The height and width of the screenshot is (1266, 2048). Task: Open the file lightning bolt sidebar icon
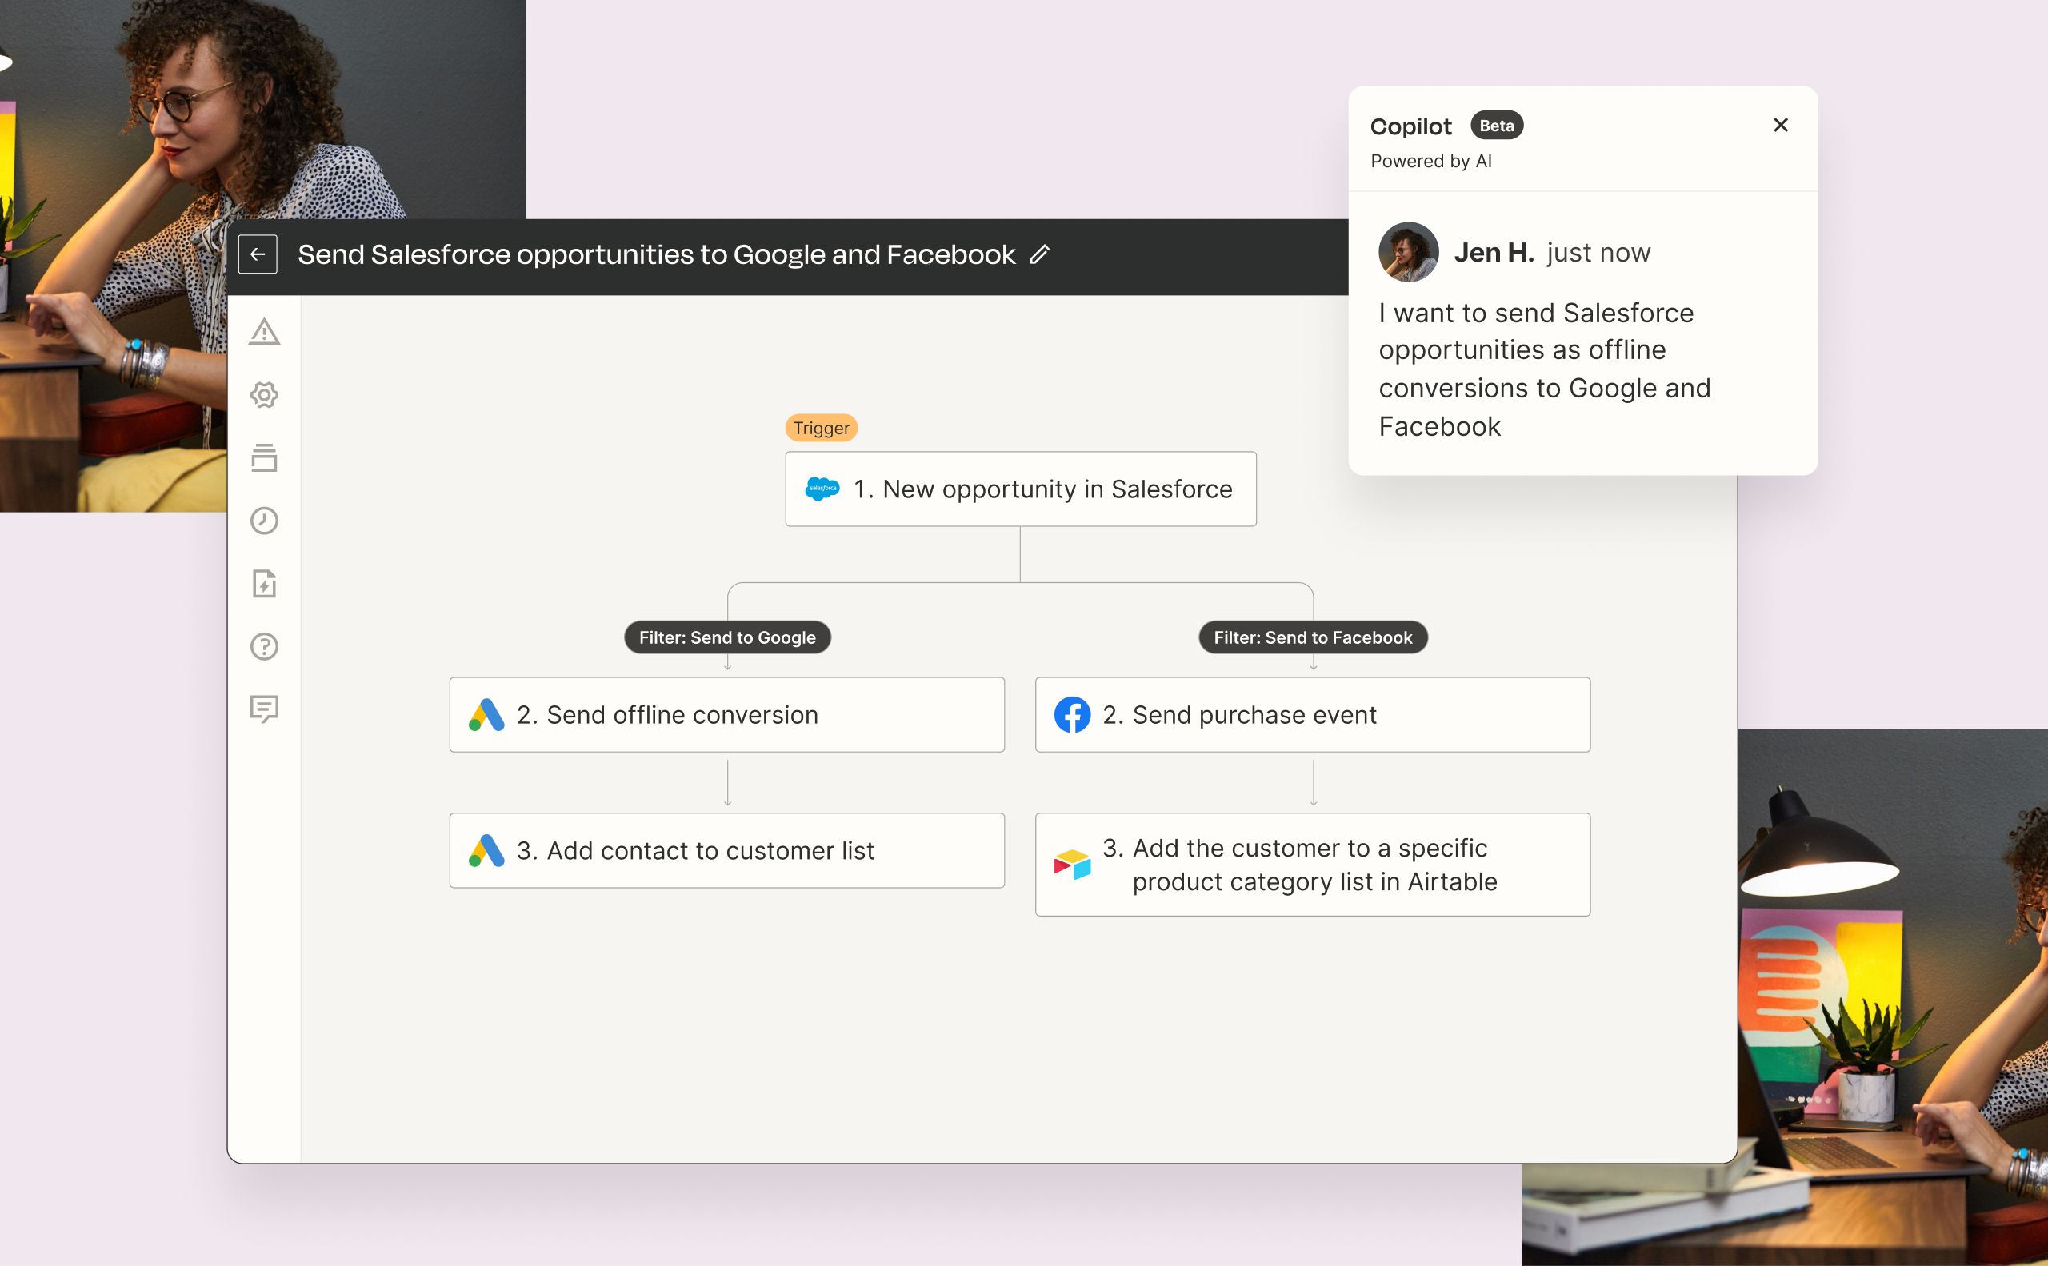265,584
